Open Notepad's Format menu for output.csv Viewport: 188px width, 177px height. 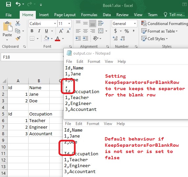94,62
